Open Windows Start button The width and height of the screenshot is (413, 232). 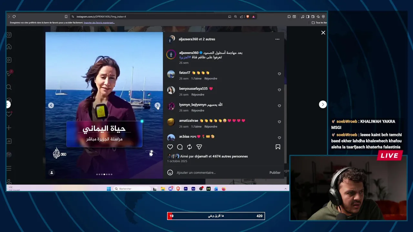[109, 189]
